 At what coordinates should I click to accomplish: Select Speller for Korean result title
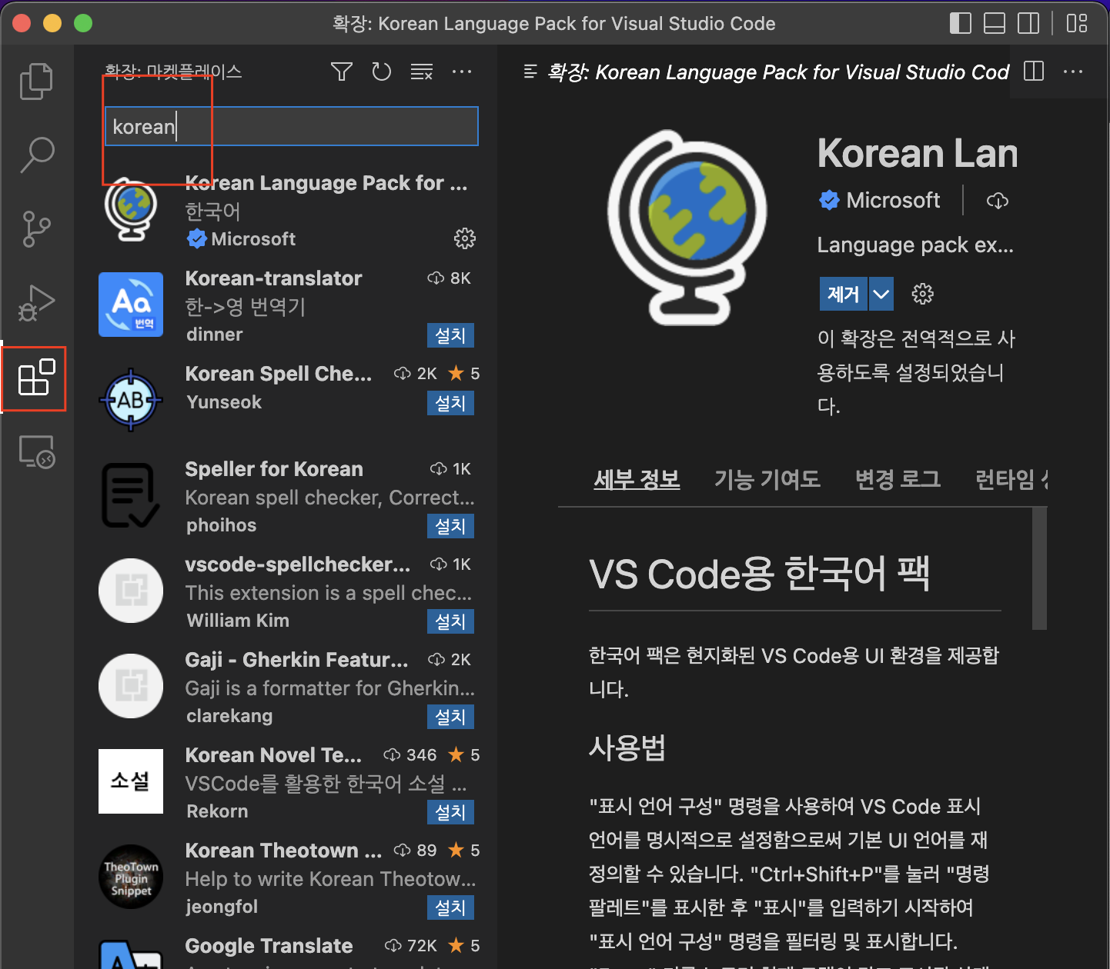[x=274, y=469]
